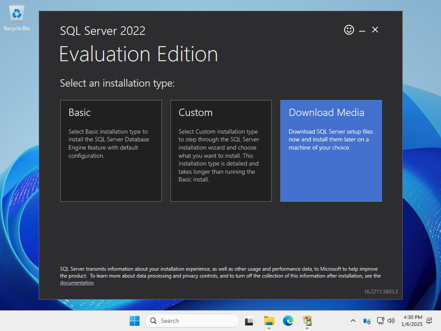This screenshot has width=441, height=331.
Task: Select the Basic installation type
Action: [111, 150]
